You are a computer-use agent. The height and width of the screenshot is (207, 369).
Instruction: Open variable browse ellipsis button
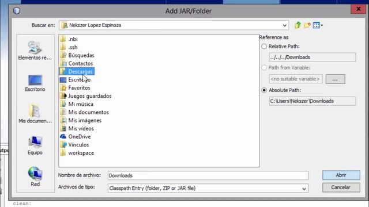336,79
